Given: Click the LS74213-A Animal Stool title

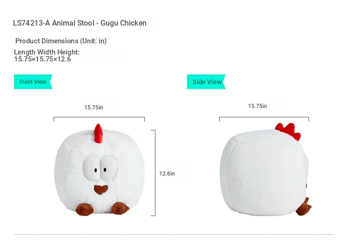Looking at the screenshot, I should pyautogui.click(x=80, y=23).
